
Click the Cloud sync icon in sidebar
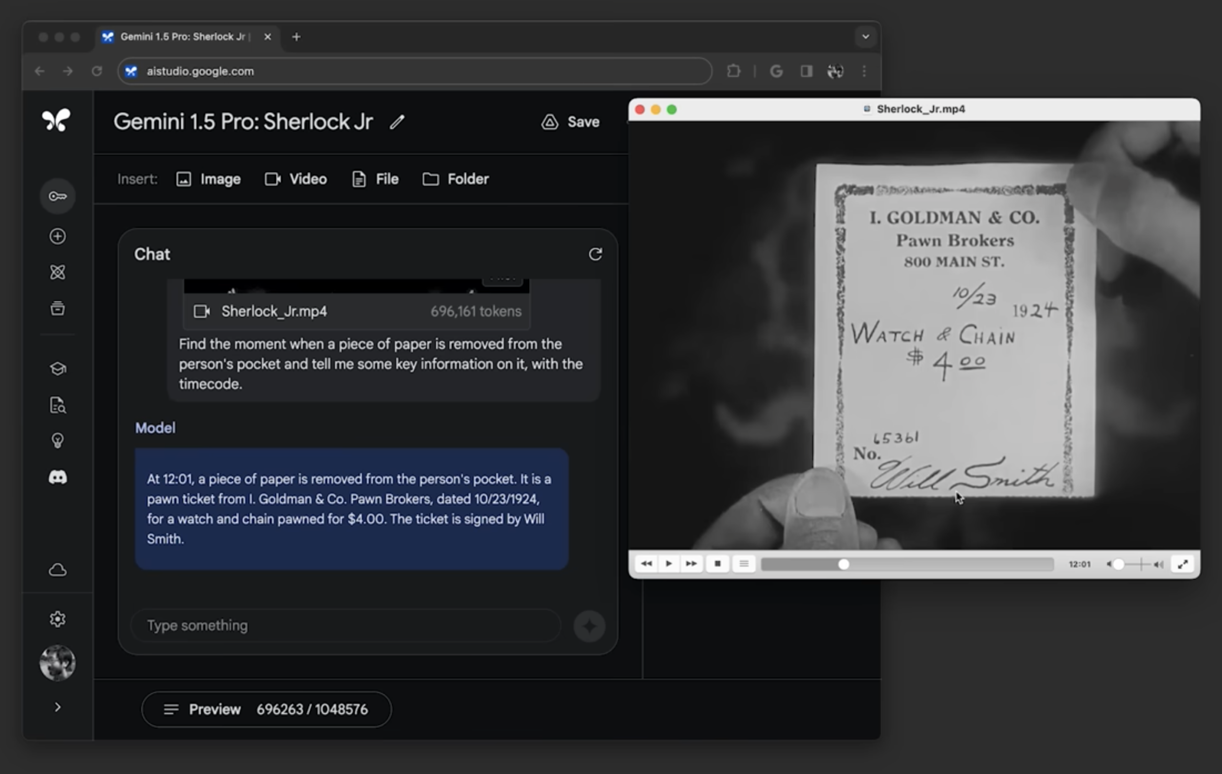point(57,569)
